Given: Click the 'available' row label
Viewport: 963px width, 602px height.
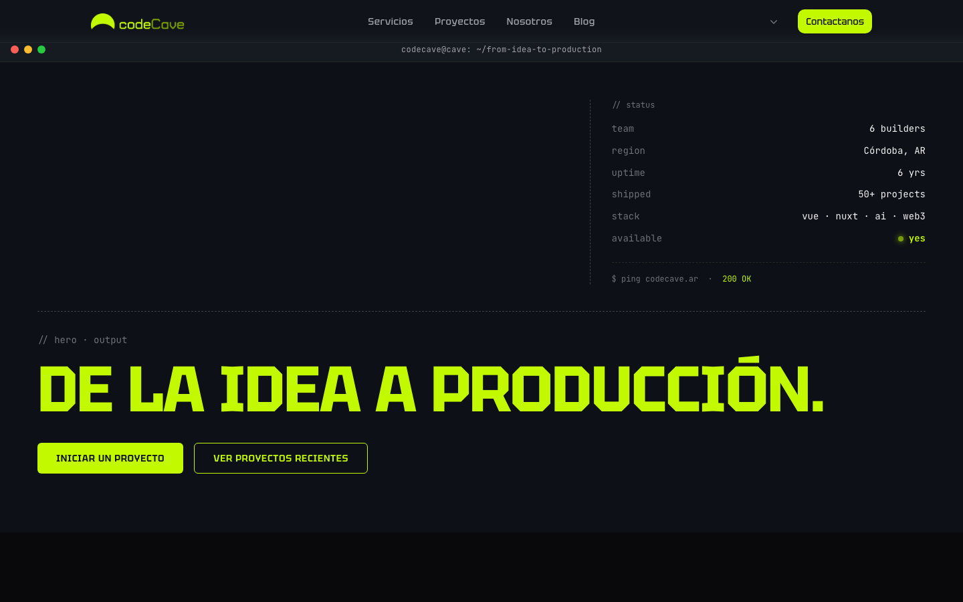Looking at the screenshot, I should click(x=637, y=238).
